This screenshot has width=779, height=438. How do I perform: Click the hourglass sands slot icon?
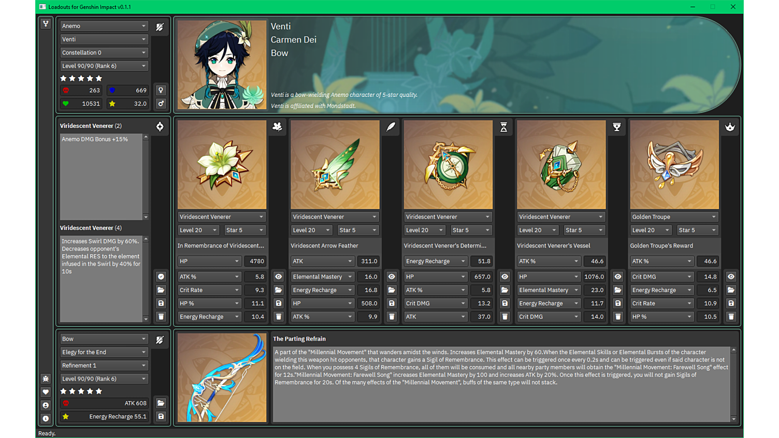coord(503,127)
